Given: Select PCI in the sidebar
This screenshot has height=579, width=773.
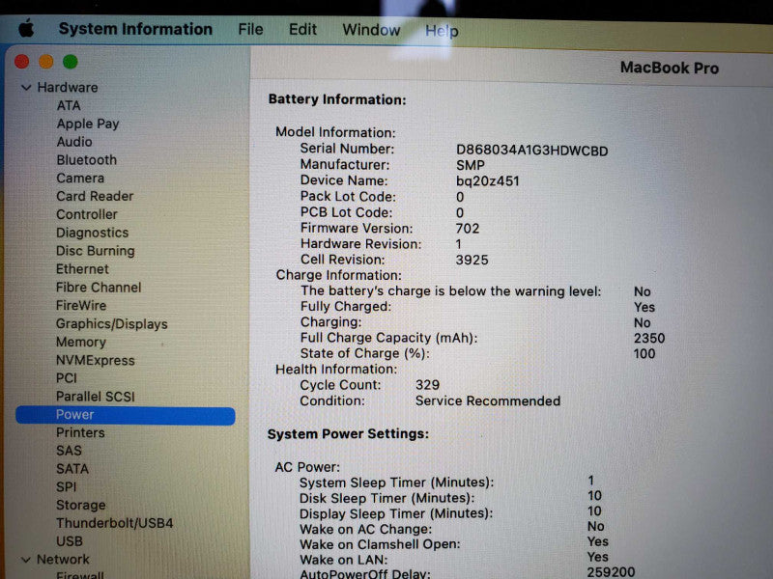Looking at the screenshot, I should click(x=66, y=378).
